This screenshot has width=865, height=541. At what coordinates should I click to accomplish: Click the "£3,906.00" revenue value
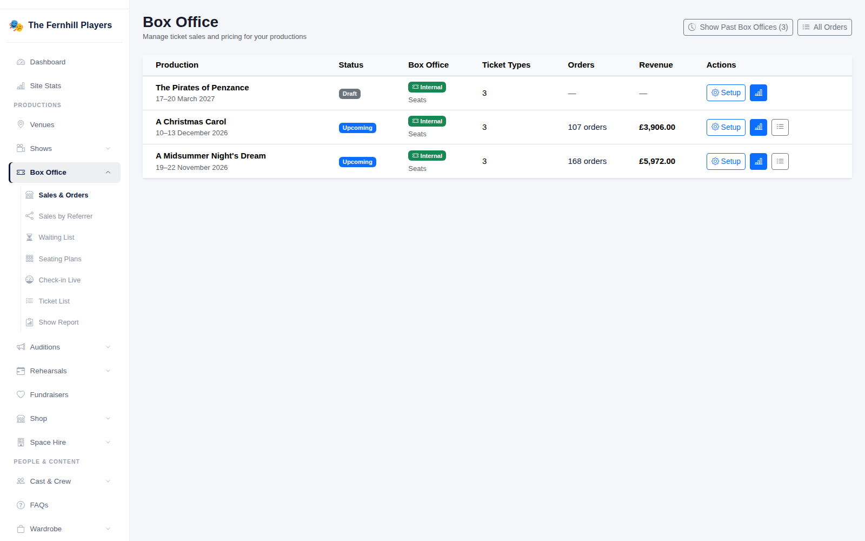[657, 127]
